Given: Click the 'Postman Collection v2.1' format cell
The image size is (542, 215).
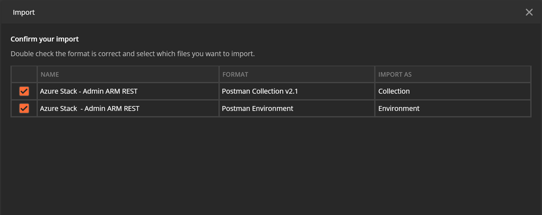Looking at the screenshot, I should [297, 92].
